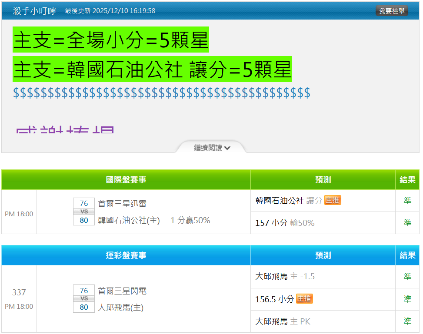
Task: Click score 76 for 首爾三星閃電
Action: coord(84,290)
